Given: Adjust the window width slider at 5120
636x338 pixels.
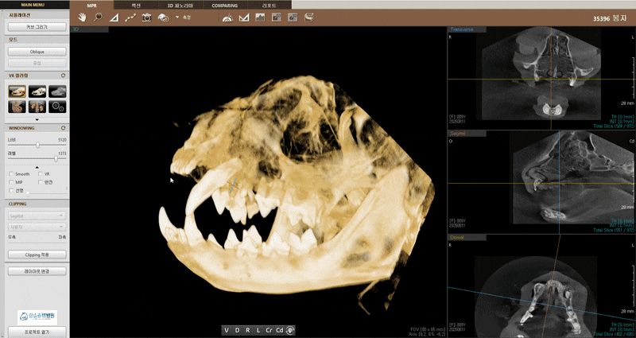Looking at the screenshot, I should [x=37, y=146].
